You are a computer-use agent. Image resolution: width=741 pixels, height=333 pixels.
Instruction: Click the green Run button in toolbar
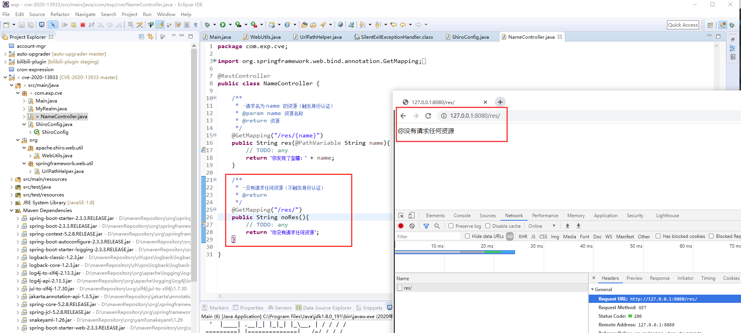click(x=222, y=25)
